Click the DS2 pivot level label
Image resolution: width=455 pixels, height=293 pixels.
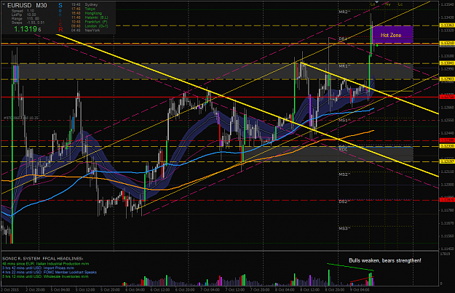pos(344,201)
